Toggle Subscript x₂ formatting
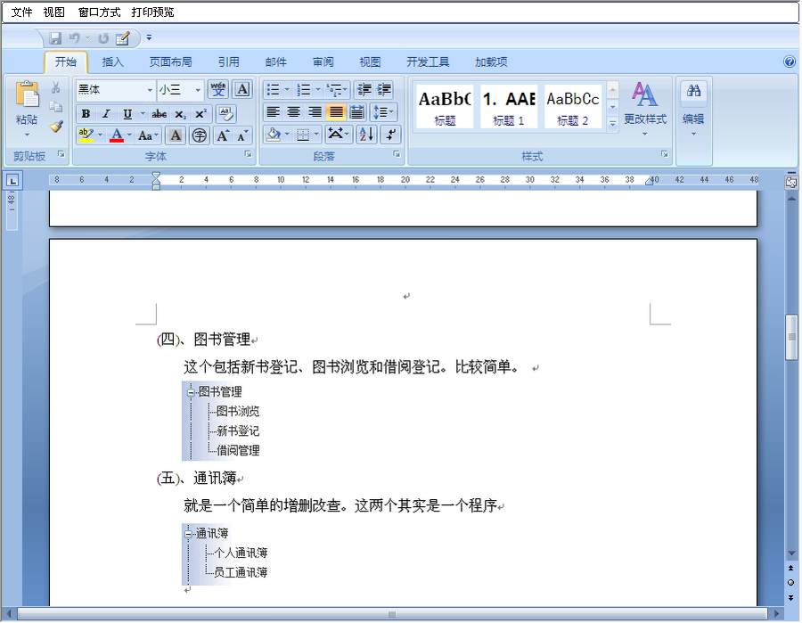This screenshot has height=623, width=802. click(x=180, y=113)
